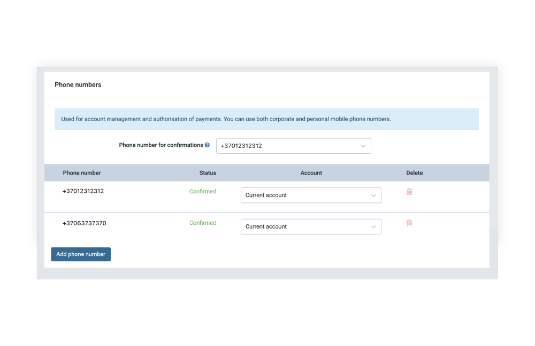
Task: Click the blue info banner about payments
Action: pyautogui.click(x=266, y=119)
